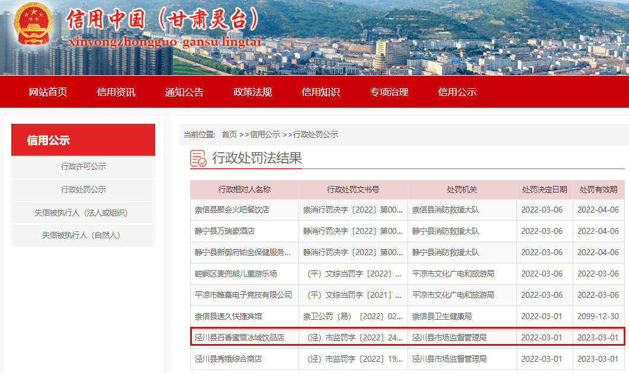Select 行政处罚公示 in the left sidebar
The width and height of the screenshot is (629, 373).
tap(84, 189)
